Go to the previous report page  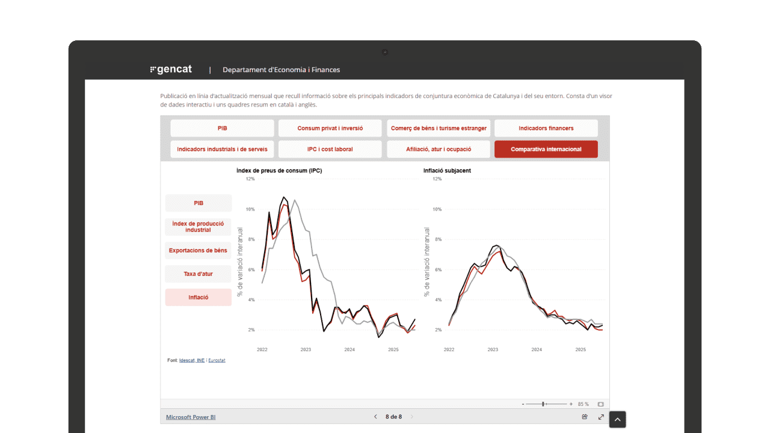pyautogui.click(x=376, y=417)
